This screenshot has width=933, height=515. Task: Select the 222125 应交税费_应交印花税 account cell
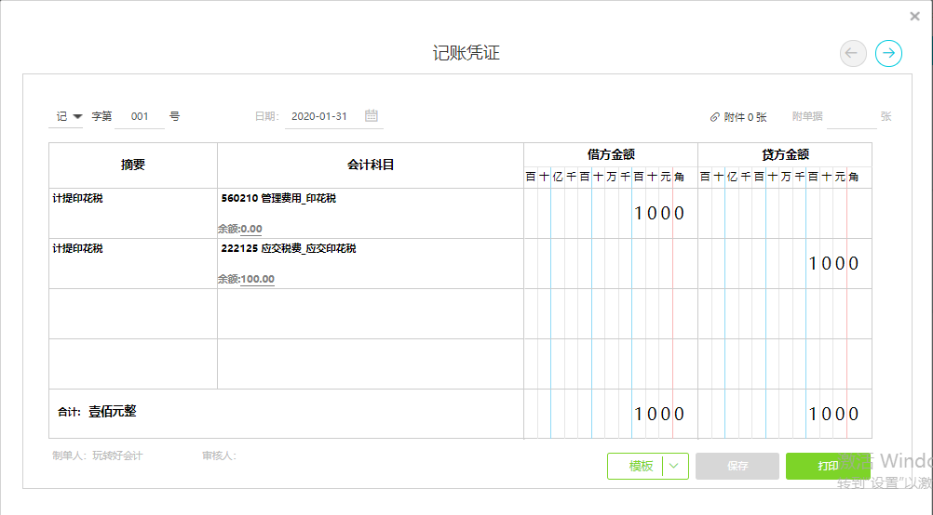pos(370,264)
